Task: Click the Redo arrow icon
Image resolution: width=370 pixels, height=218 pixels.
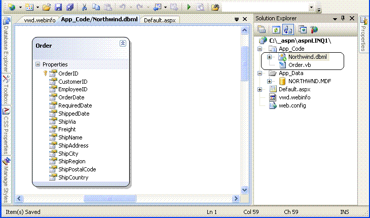Action: pyautogui.click(x=140, y=7)
